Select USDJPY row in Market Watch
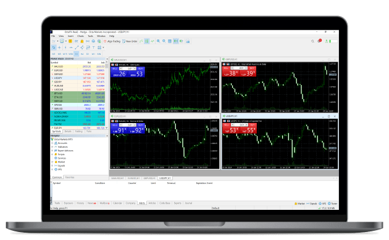Screen dimensions: 389x240 tap(78, 78)
